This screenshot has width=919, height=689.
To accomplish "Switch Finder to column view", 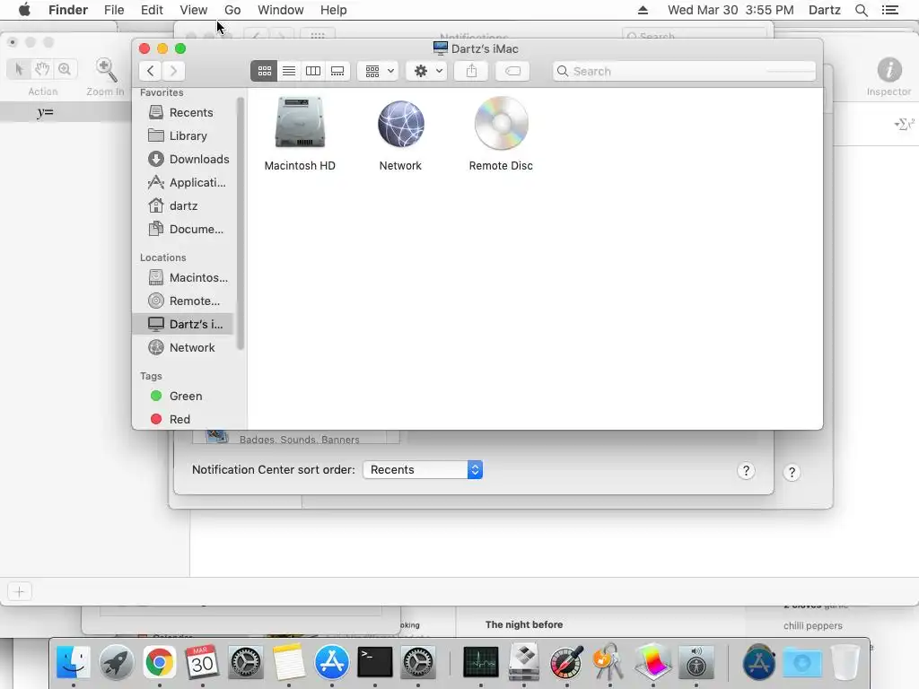I will [x=313, y=71].
